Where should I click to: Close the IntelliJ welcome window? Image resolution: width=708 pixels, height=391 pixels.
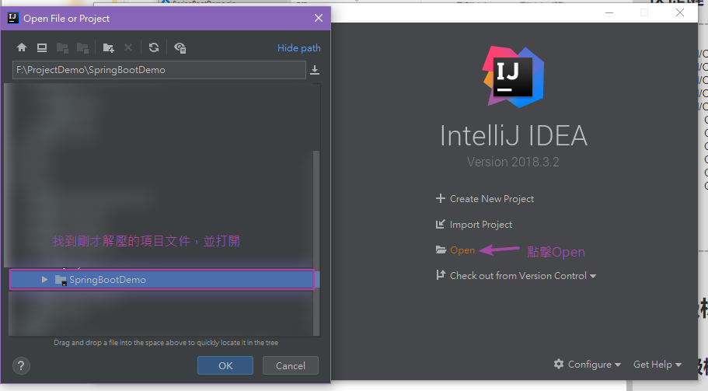[680, 12]
